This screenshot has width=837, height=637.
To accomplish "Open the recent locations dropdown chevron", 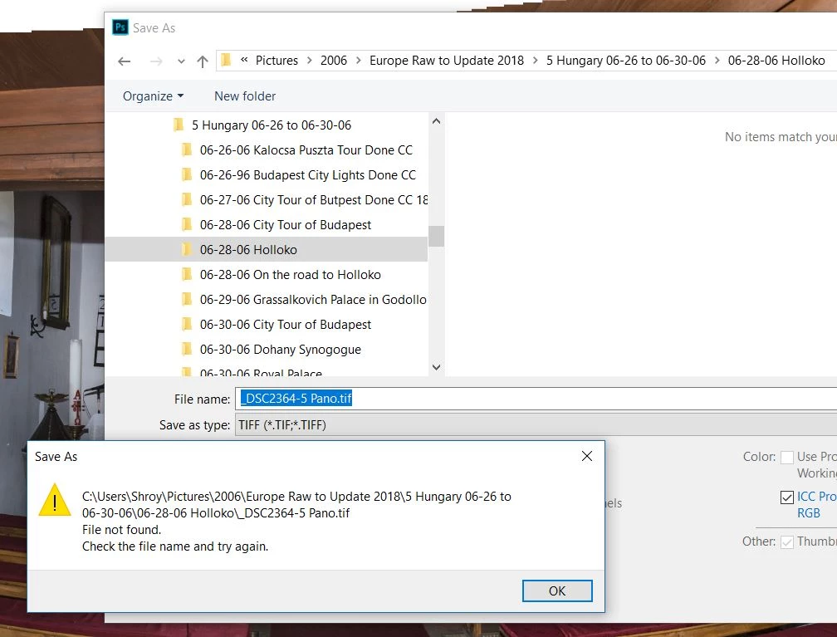I will 182,61.
